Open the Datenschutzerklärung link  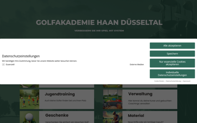(173, 81)
